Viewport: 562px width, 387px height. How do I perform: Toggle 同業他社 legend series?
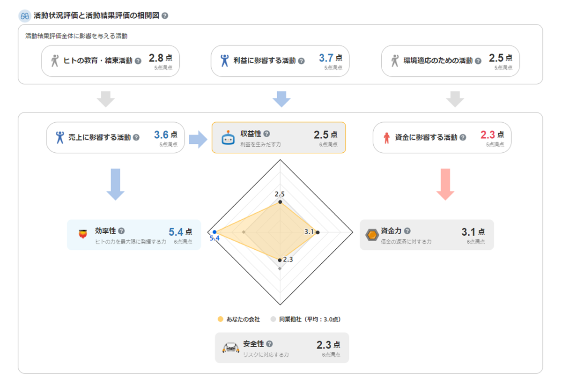pyautogui.click(x=305, y=320)
